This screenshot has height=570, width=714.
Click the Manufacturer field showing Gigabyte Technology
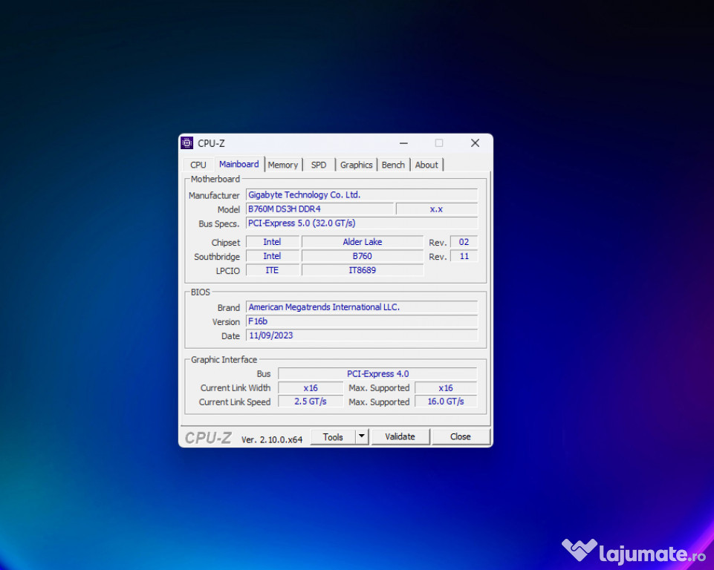click(361, 194)
